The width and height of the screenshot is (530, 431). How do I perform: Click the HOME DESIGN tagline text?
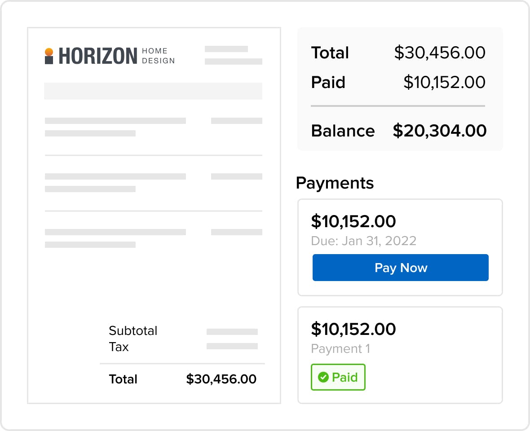[x=158, y=56]
